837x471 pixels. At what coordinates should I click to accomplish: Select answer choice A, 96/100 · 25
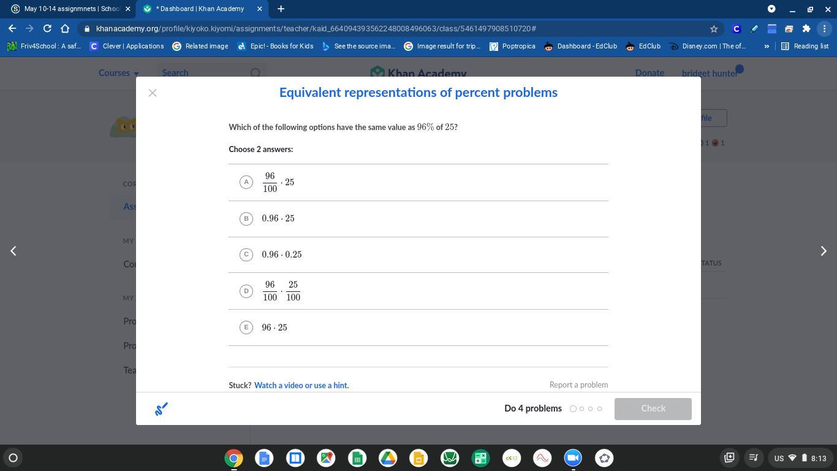[x=246, y=182]
